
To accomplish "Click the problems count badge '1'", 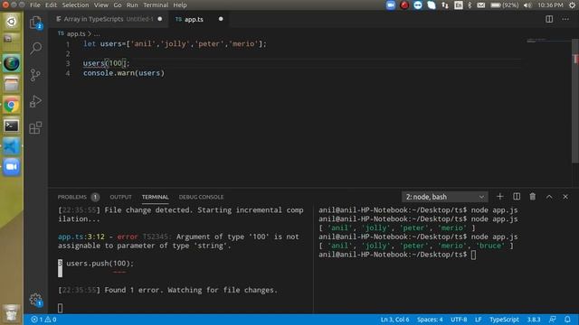I will 95,197.
